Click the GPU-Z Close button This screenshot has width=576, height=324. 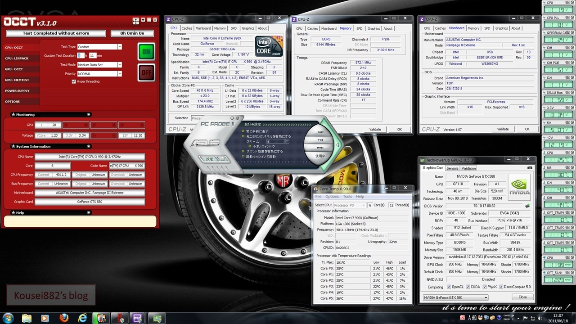point(522,297)
